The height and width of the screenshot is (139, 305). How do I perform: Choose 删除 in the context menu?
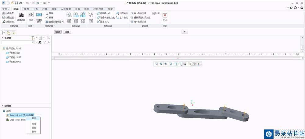[x=34, y=132]
